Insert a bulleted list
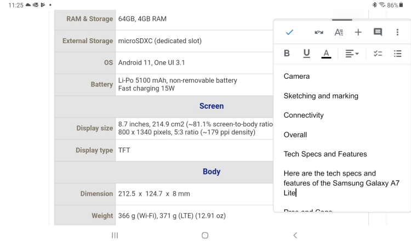 pyautogui.click(x=397, y=54)
